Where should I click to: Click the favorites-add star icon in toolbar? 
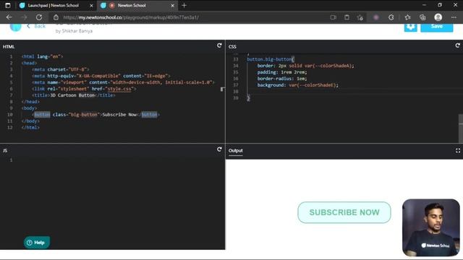pos(360,17)
